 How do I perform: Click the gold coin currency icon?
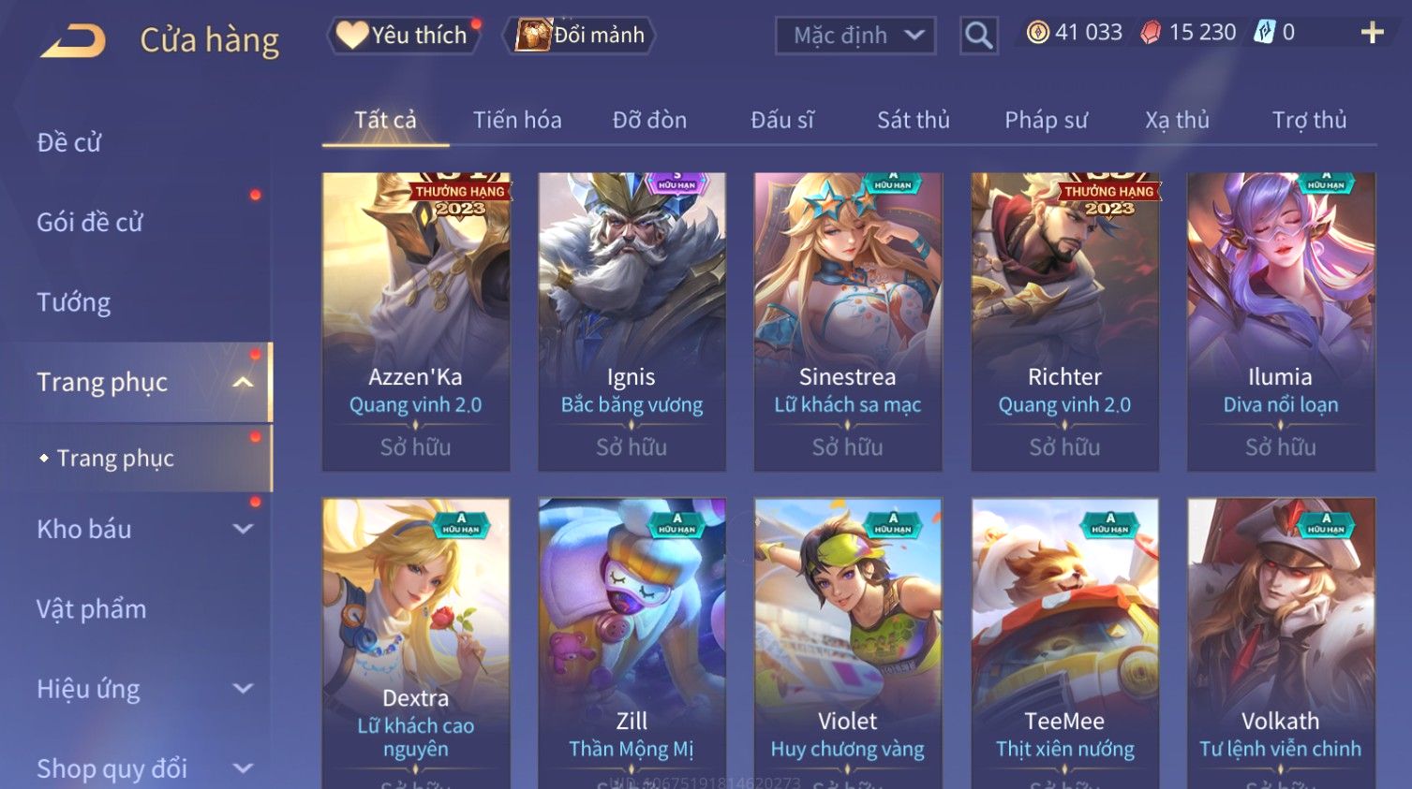click(1037, 33)
